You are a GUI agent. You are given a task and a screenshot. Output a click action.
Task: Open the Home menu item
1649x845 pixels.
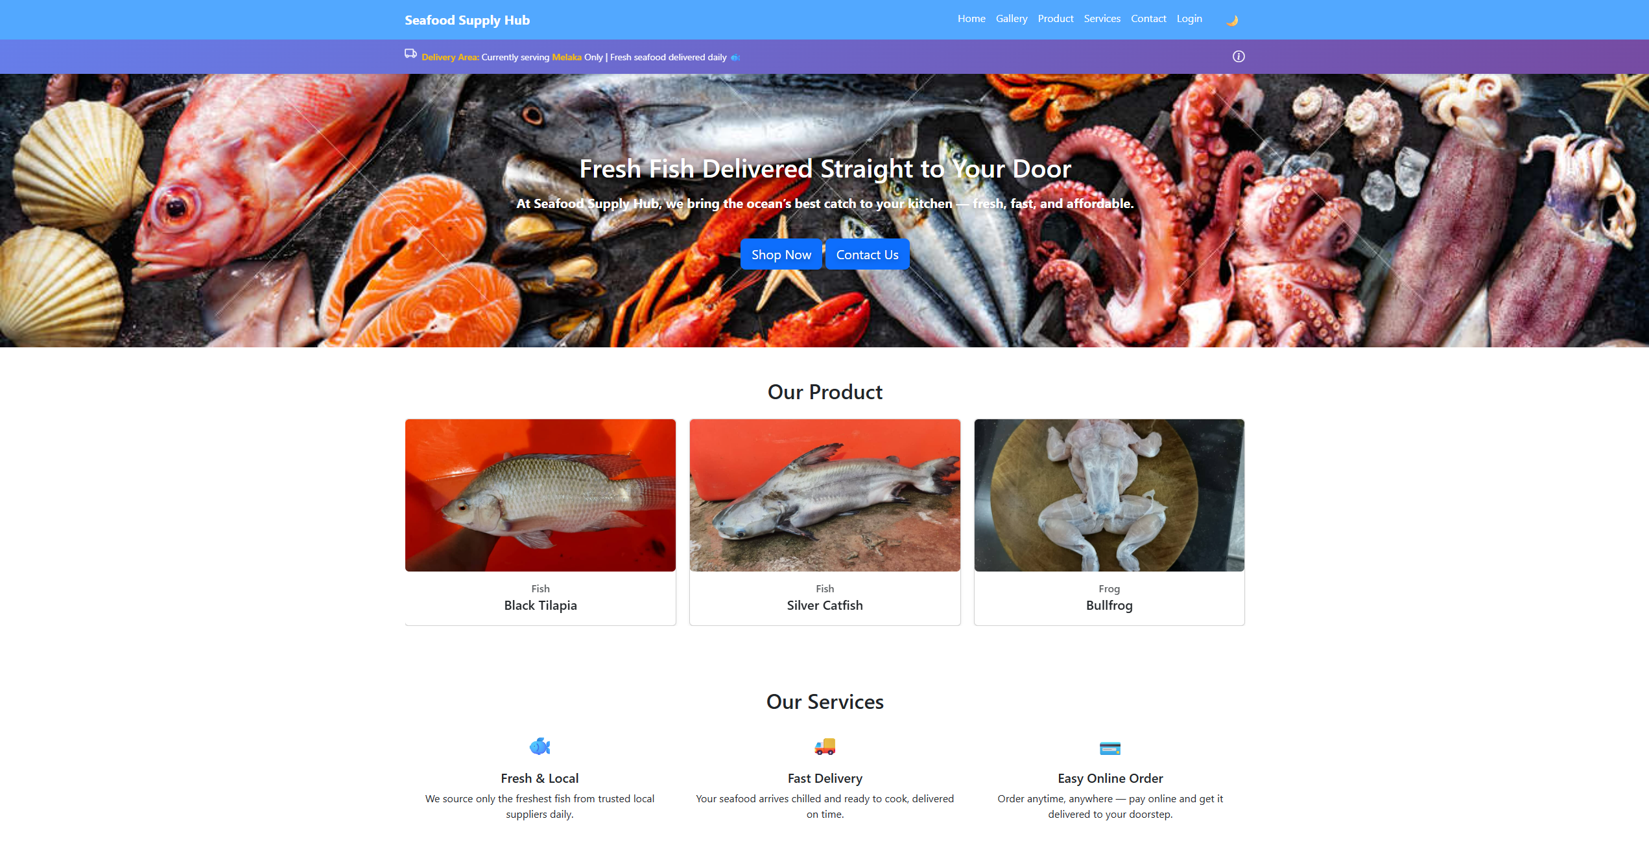pos(971,19)
